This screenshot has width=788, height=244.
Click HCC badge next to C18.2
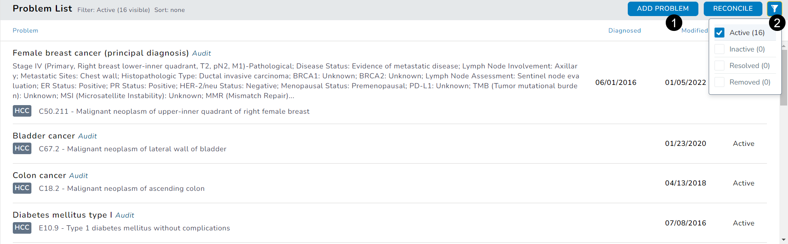pyautogui.click(x=22, y=188)
